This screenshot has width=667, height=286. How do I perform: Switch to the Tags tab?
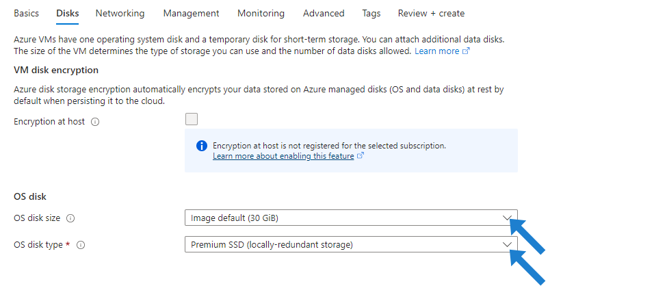[x=371, y=13]
